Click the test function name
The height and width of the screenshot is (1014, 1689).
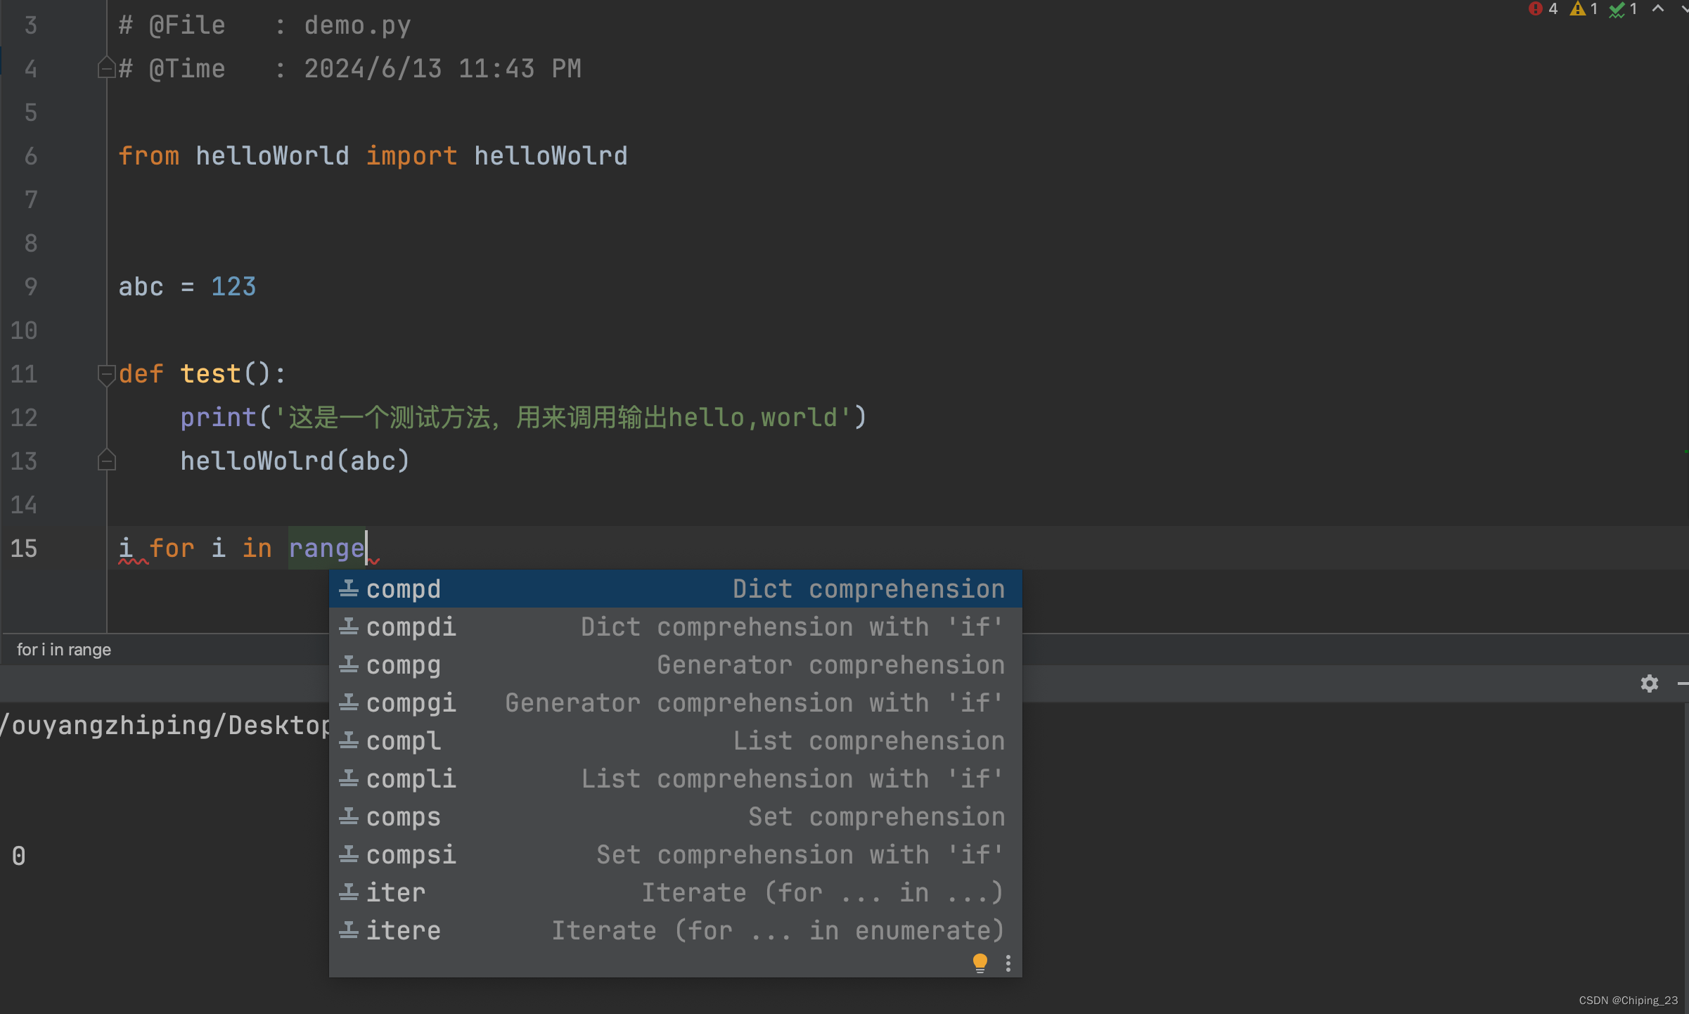[x=210, y=373]
